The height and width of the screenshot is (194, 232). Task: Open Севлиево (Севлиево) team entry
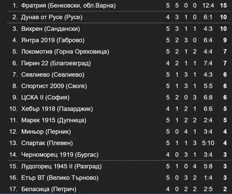[53, 74]
